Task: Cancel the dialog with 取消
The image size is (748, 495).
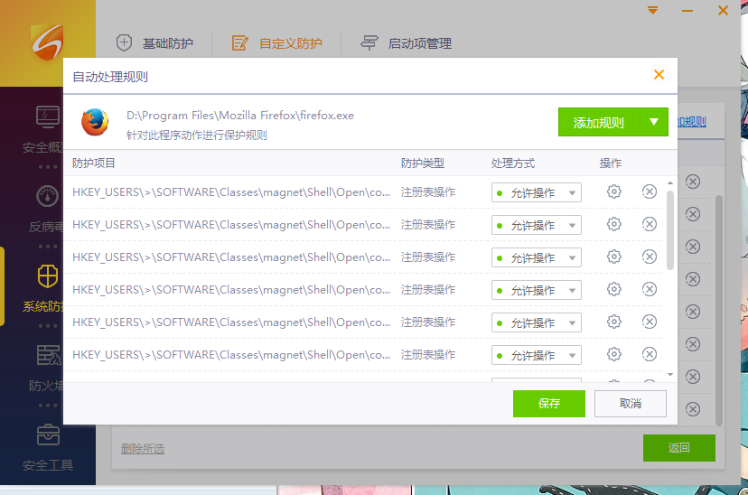Action: click(631, 404)
